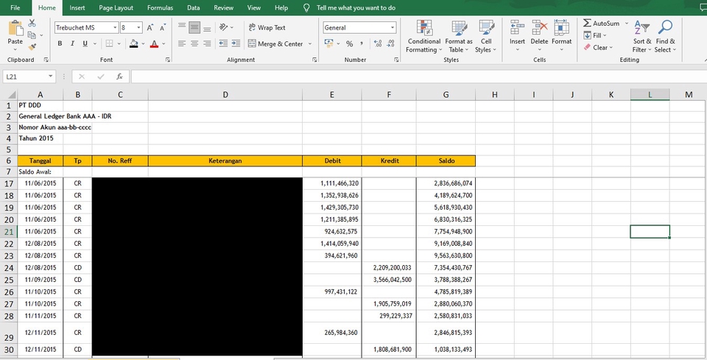This screenshot has width=707, height=360.
Task: Switch to the Formulas tab
Action: tap(160, 7)
